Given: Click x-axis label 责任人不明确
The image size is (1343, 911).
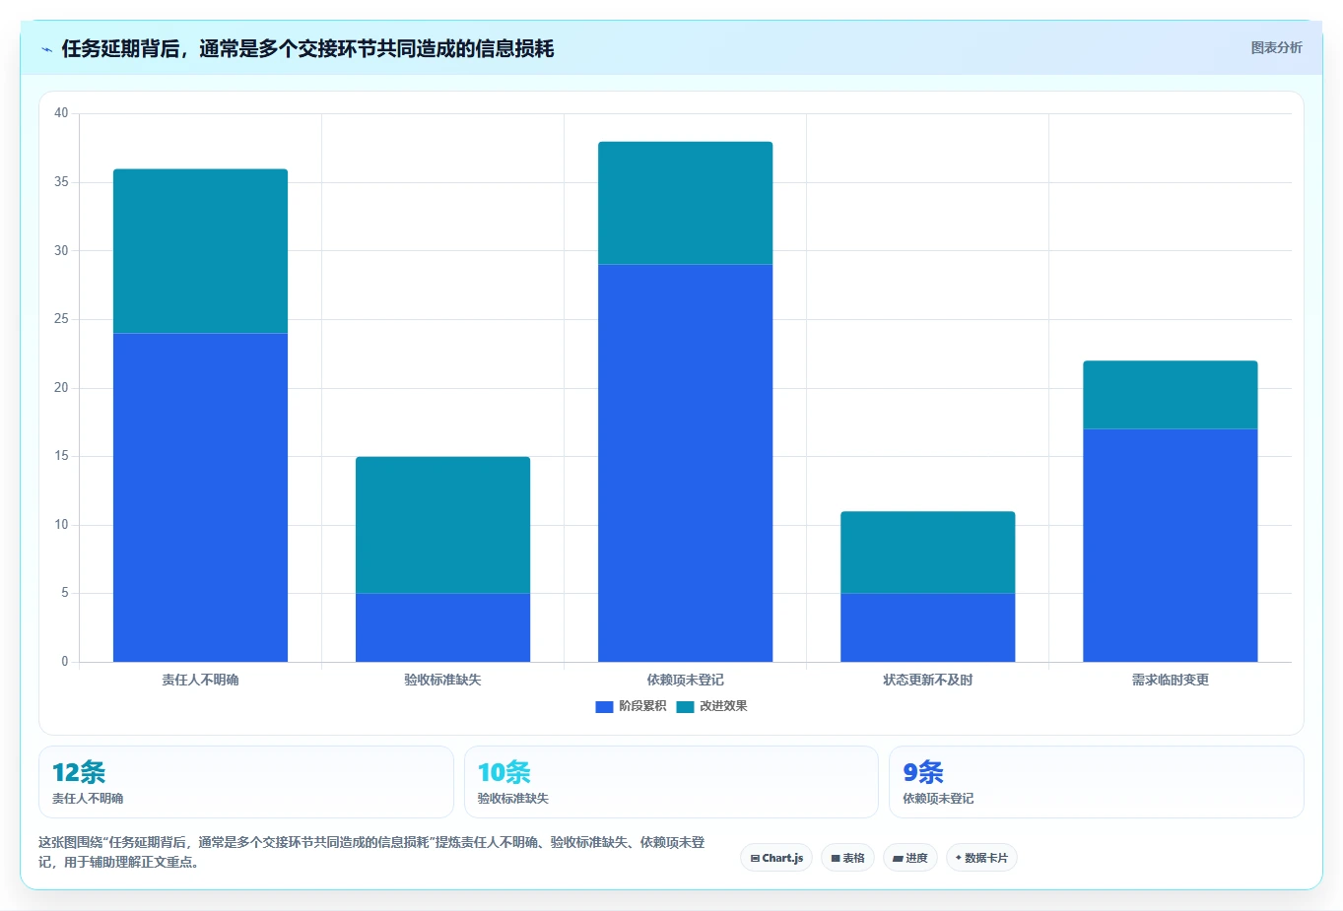Looking at the screenshot, I should pyautogui.click(x=200, y=680).
